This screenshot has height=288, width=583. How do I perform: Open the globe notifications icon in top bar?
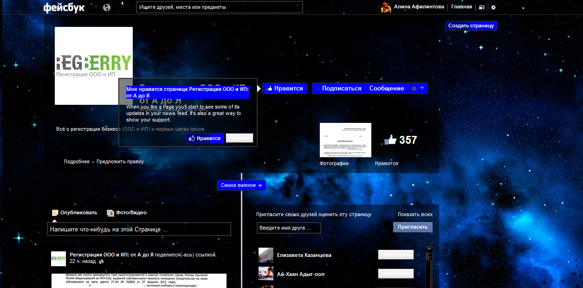click(x=107, y=7)
